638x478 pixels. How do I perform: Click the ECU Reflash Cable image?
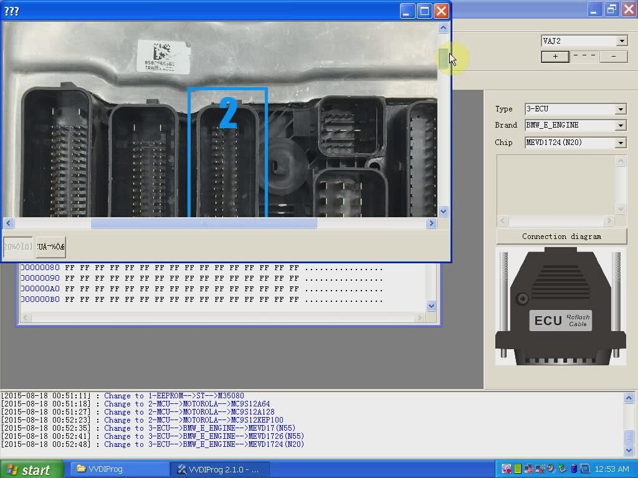pos(561,307)
